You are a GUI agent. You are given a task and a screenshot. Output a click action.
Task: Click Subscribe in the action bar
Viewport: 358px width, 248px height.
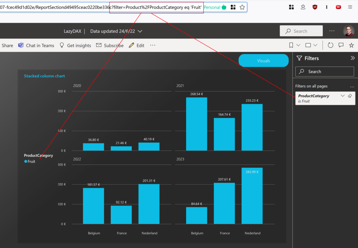(x=110, y=45)
